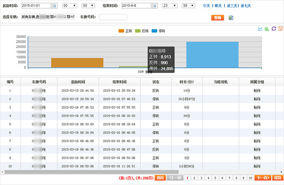This screenshot has width=284, height=185.
Task: Go to page 7
Action: (x=229, y=178)
